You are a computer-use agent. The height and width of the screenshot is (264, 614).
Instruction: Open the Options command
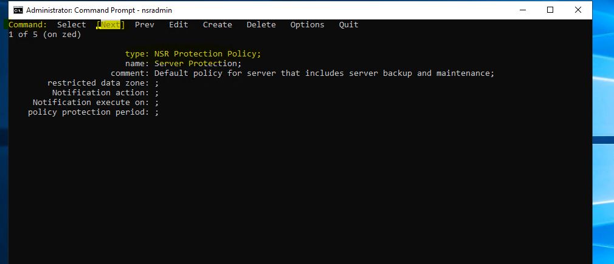307,25
